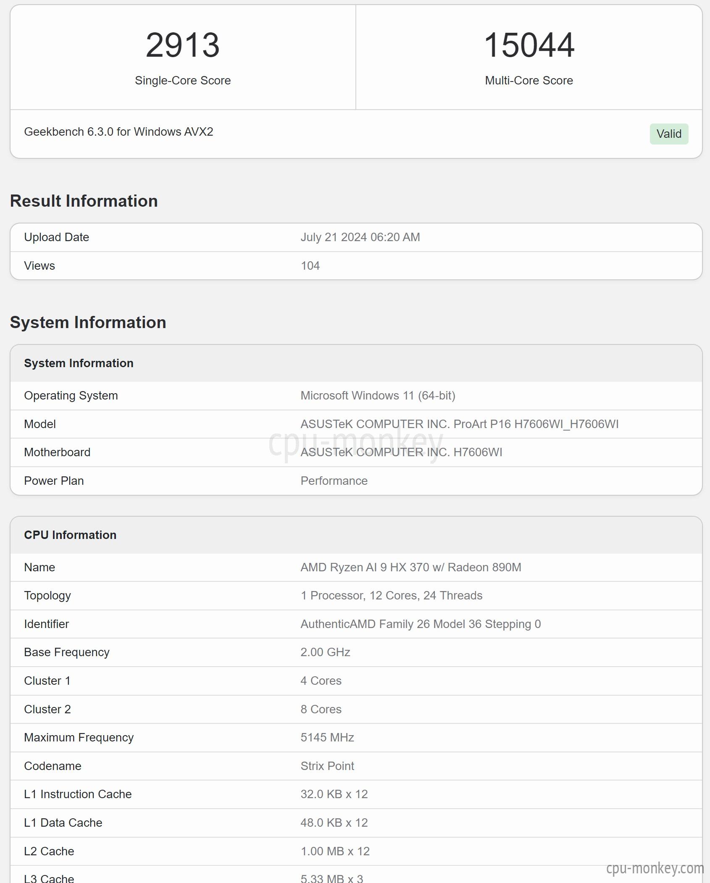Click the Upload Date label
710x883 pixels.
[56, 237]
